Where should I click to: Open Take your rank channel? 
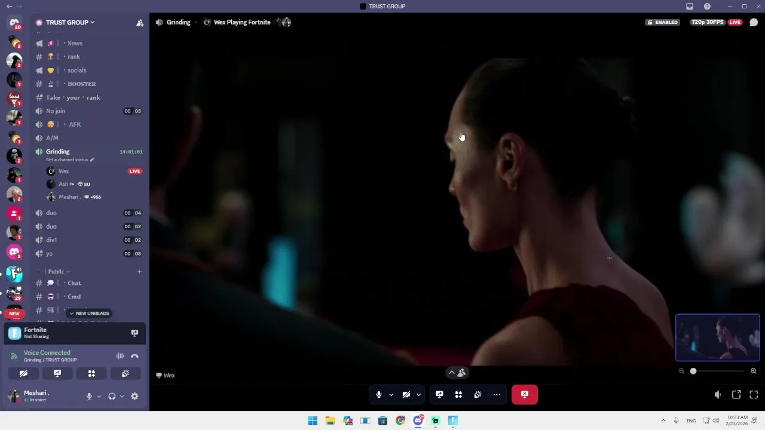click(x=88, y=97)
